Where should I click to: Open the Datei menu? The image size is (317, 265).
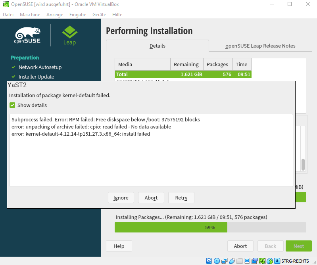pos(8,15)
